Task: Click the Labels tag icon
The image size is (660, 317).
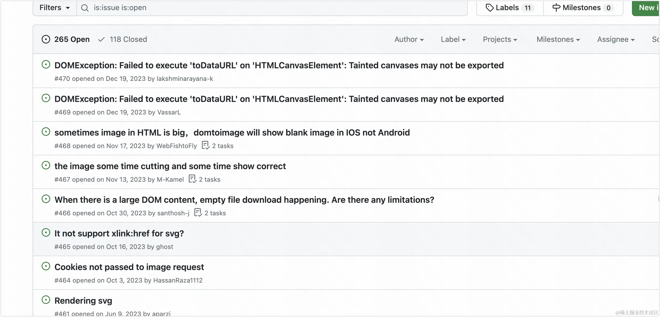Action: 489,8
